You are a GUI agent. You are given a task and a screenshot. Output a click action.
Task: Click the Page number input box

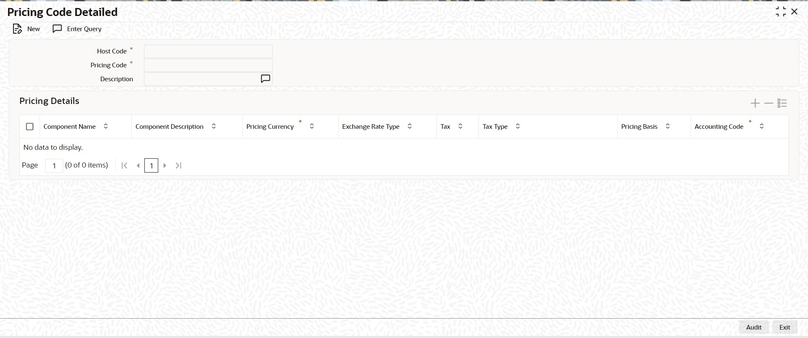[x=54, y=165]
